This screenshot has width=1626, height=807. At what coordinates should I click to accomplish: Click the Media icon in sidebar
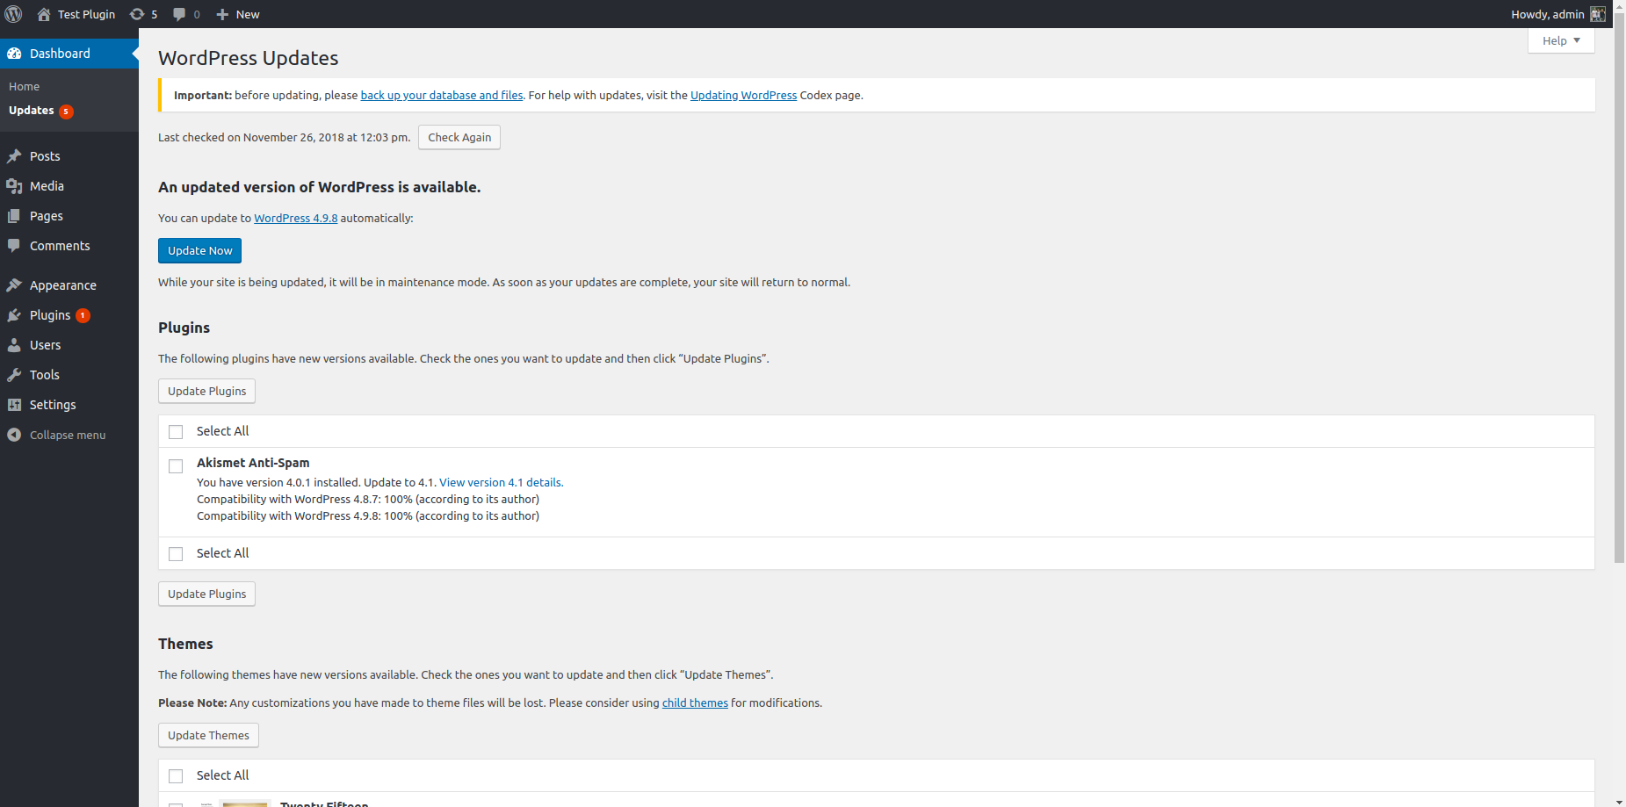pyautogui.click(x=14, y=186)
